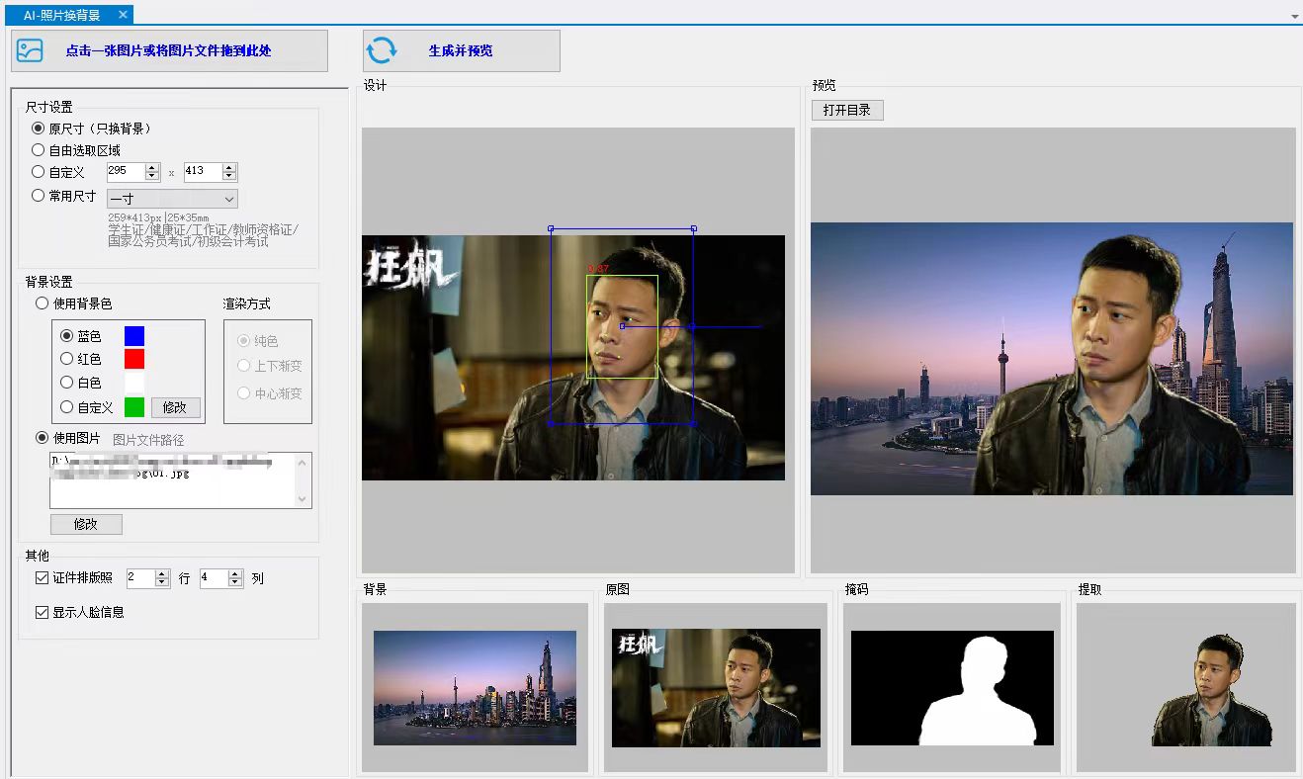Select the 蓝色 background radio button
The width and height of the screenshot is (1303, 779).
(67, 337)
